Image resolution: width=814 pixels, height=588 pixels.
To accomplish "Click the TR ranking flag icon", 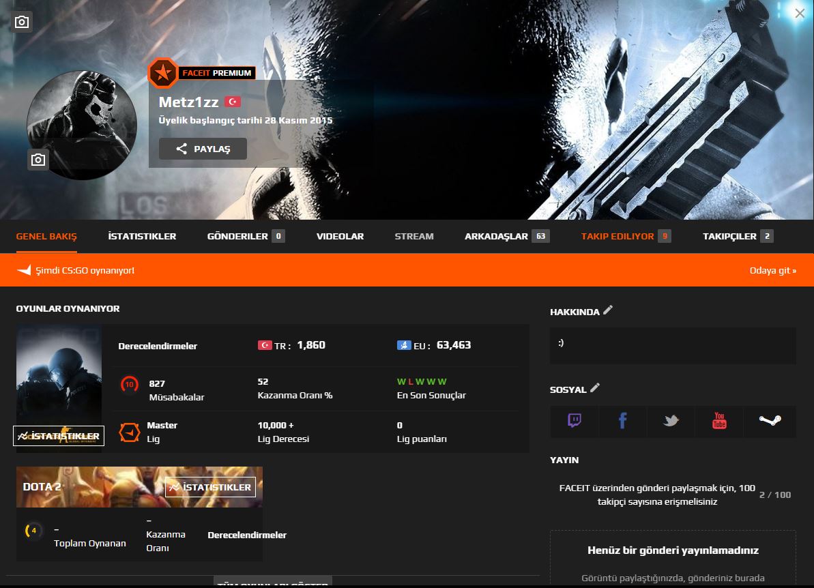I will click(x=265, y=345).
